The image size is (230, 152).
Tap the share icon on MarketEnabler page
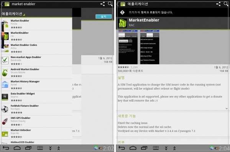(219, 4)
